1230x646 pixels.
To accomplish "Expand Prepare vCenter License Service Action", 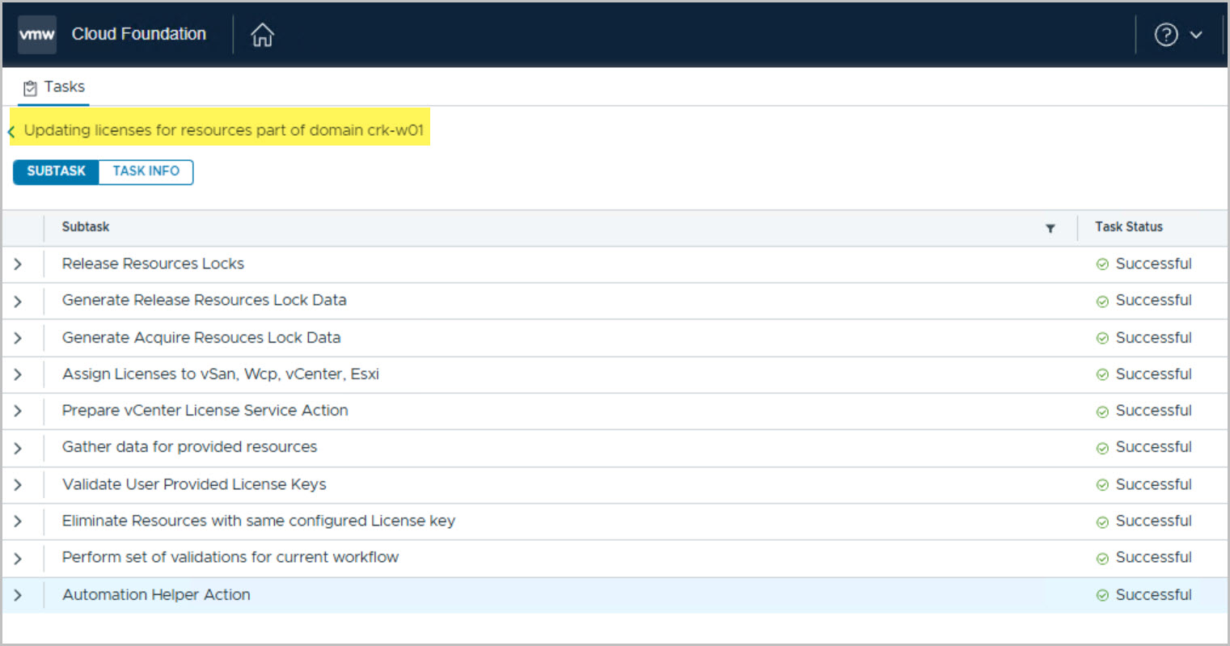I will [x=18, y=411].
